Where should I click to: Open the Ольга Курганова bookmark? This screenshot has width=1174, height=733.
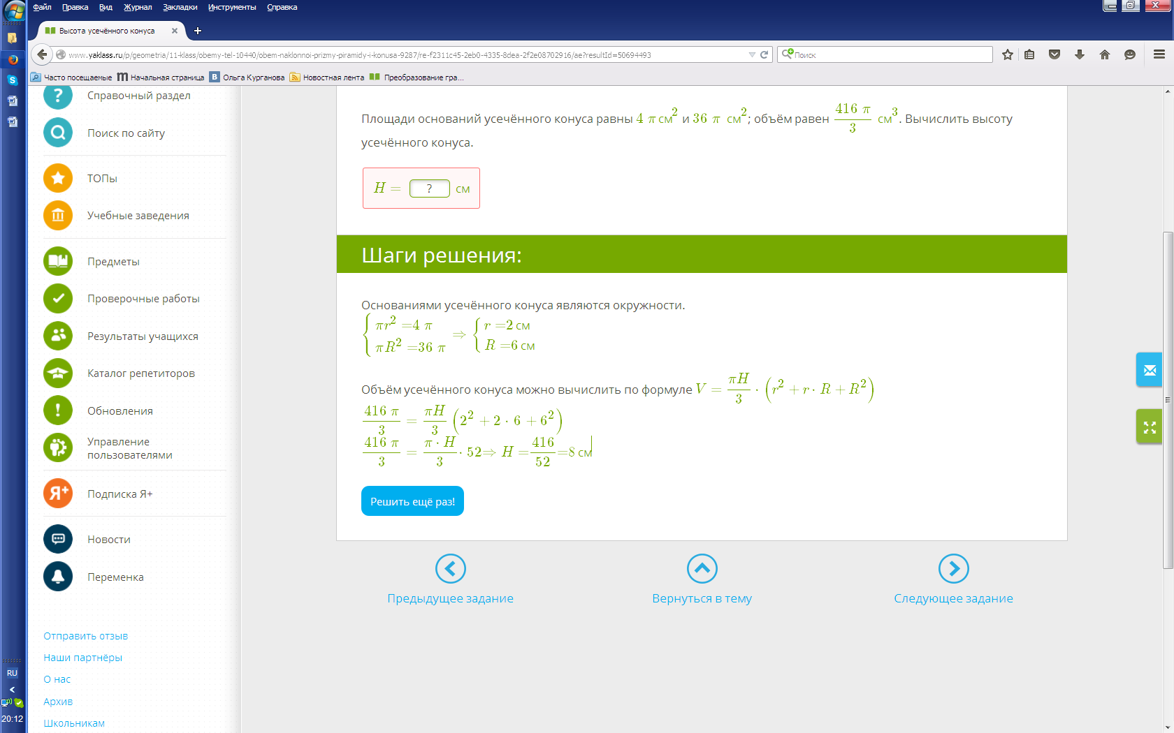pyautogui.click(x=247, y=77)
